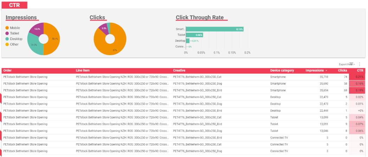Click the Other legend color dot

click(7, 44)
